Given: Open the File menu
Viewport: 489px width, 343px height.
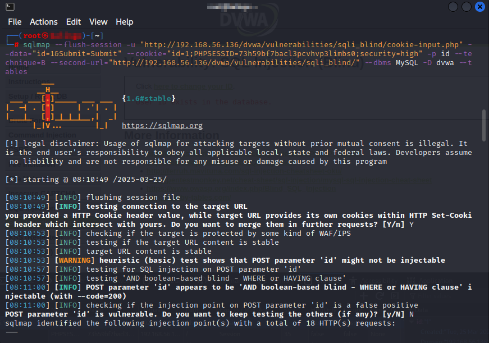Looking at the screenshot, I should click(x=15, y=22).
